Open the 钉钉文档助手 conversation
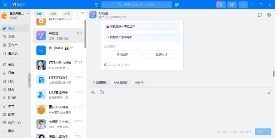 click(x=58, y=80)
